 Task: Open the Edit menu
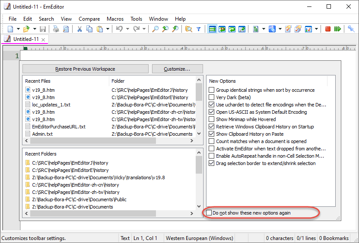[x=28, y=19]
